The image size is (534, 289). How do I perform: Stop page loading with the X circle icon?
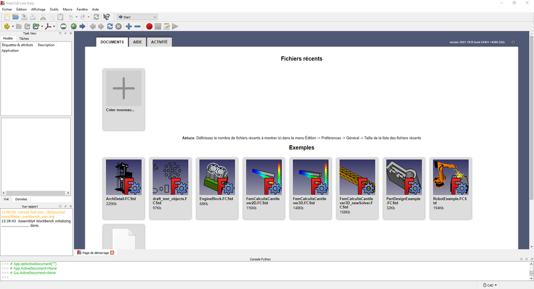118,26
